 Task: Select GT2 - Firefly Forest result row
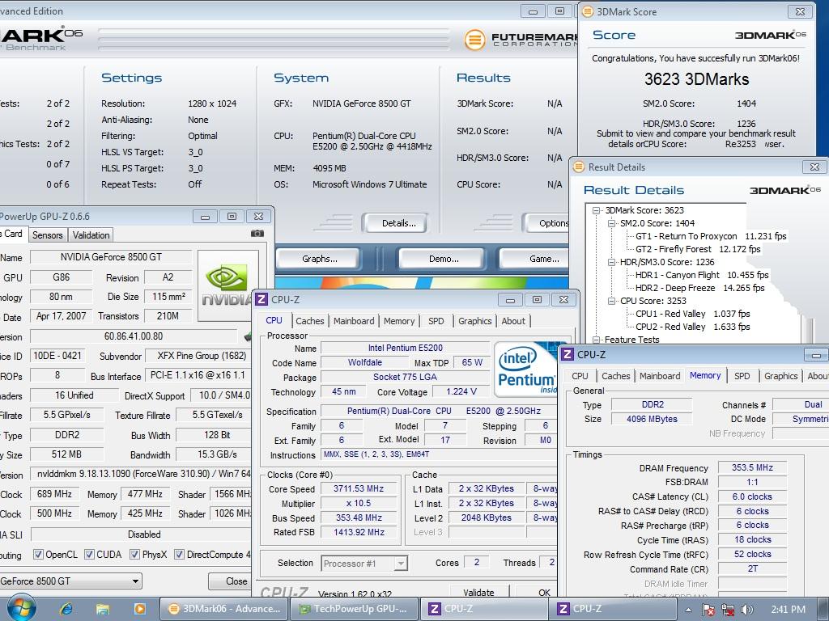point(697,249)
